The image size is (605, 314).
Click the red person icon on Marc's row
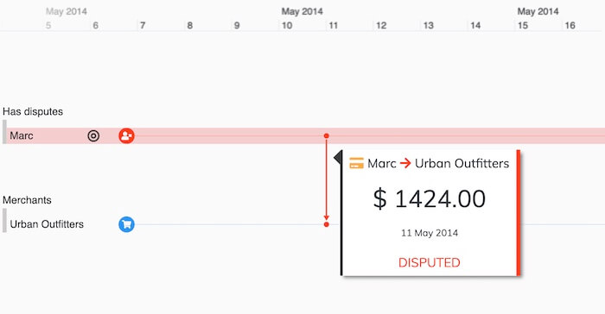126,135
